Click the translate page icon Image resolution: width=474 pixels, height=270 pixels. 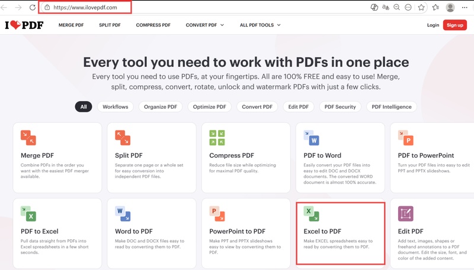click(x=386, y=7)
